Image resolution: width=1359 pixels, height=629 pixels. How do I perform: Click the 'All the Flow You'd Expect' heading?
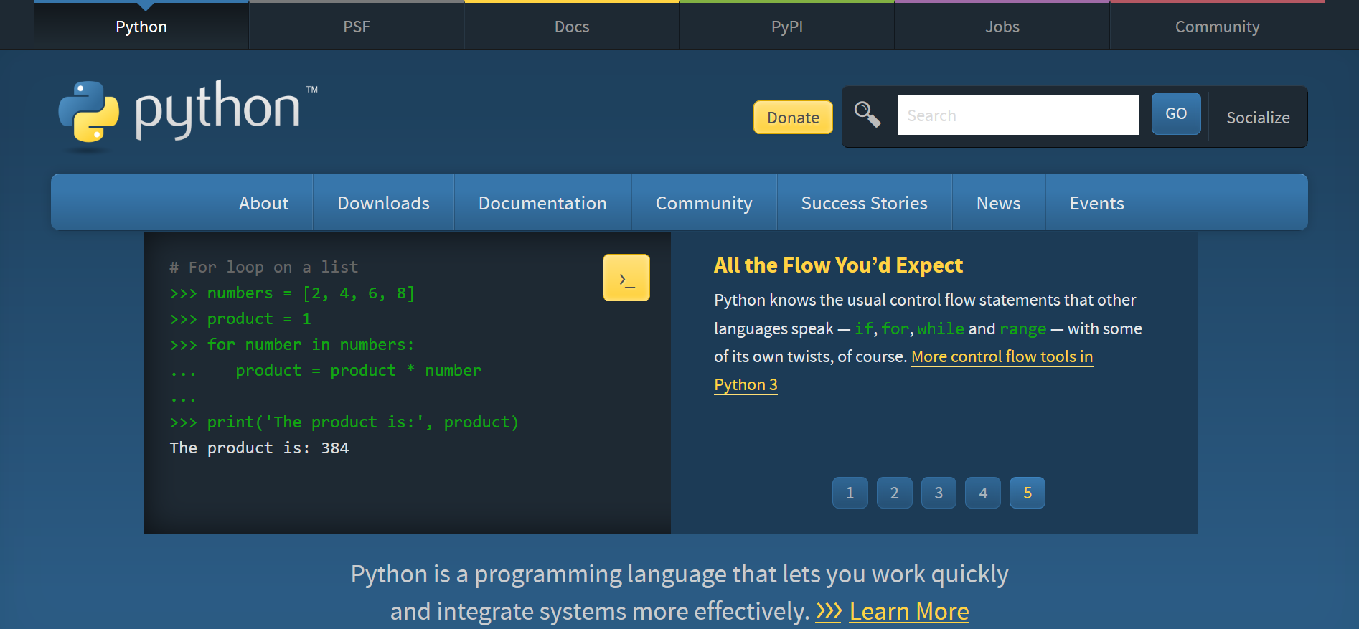(838, 265)
